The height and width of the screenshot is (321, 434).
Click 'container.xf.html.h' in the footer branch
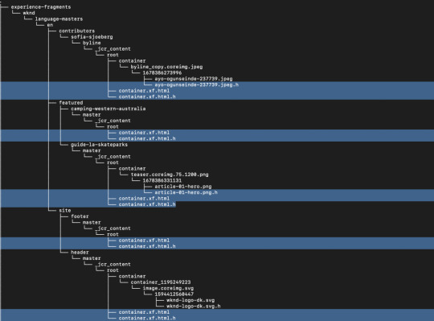point(147,246)
